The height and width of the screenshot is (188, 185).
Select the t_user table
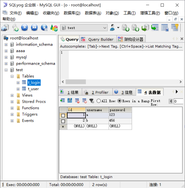tap(33, 89)
